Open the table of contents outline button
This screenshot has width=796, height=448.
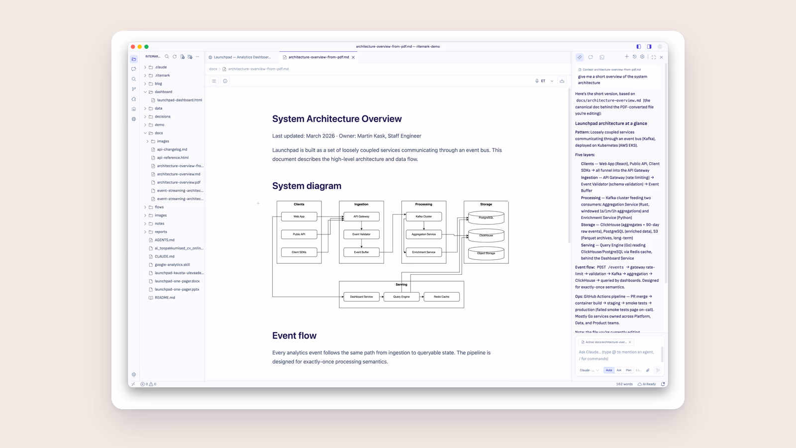[214, 81]
